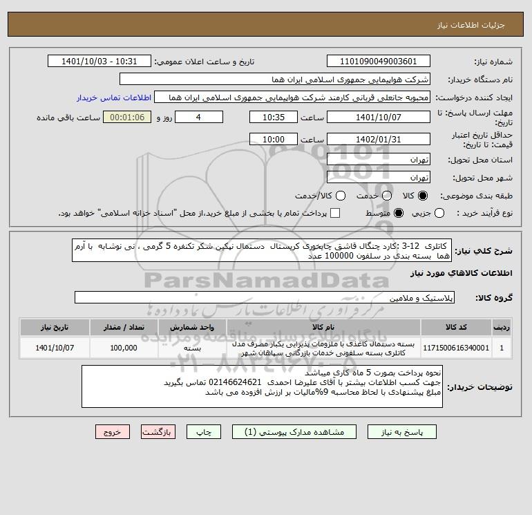Click the price validity date 1402/01/31 field
Viewport: 532px width, 515px height.
(379, 139)
